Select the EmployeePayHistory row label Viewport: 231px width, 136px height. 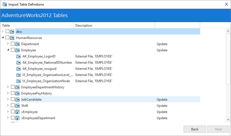click(36, 93)
